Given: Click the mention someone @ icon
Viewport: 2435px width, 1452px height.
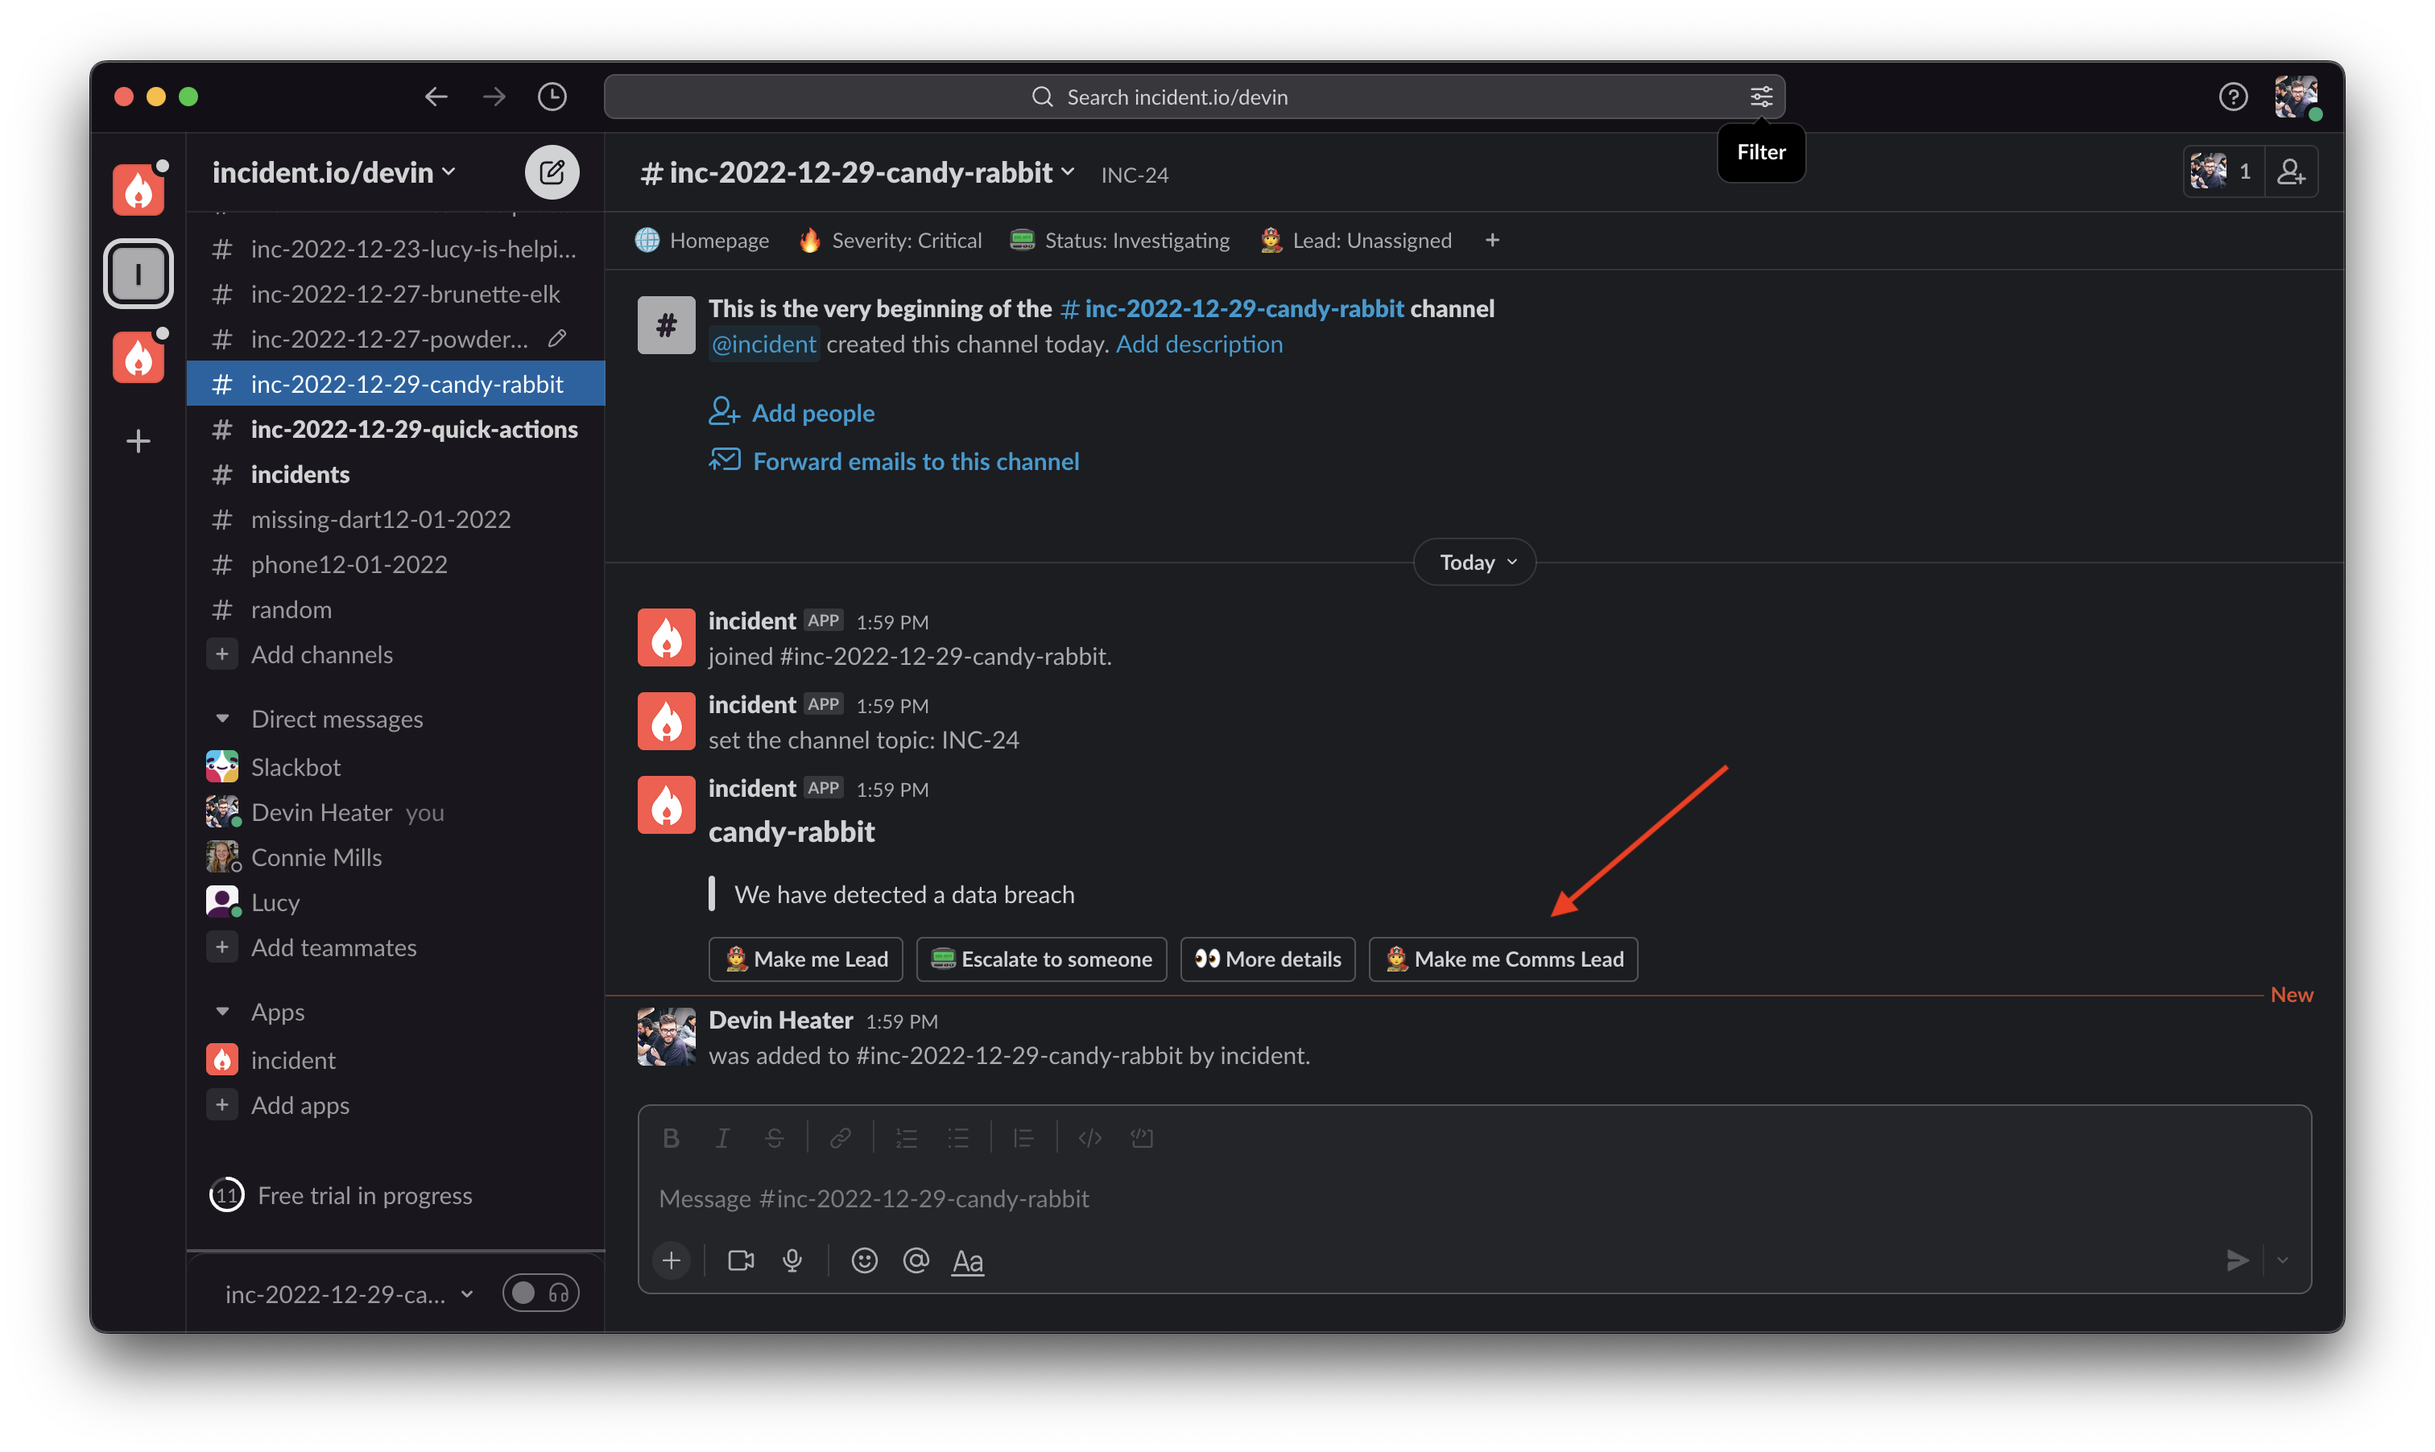Looking at the screenshot, I should click(916, 1260).
